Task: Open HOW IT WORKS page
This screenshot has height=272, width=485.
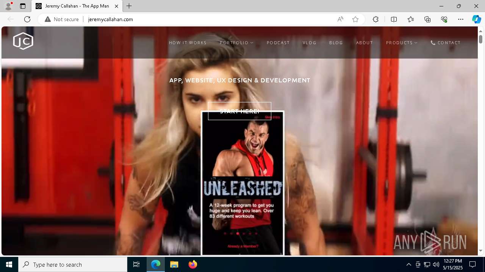Action: coord(188,43)
